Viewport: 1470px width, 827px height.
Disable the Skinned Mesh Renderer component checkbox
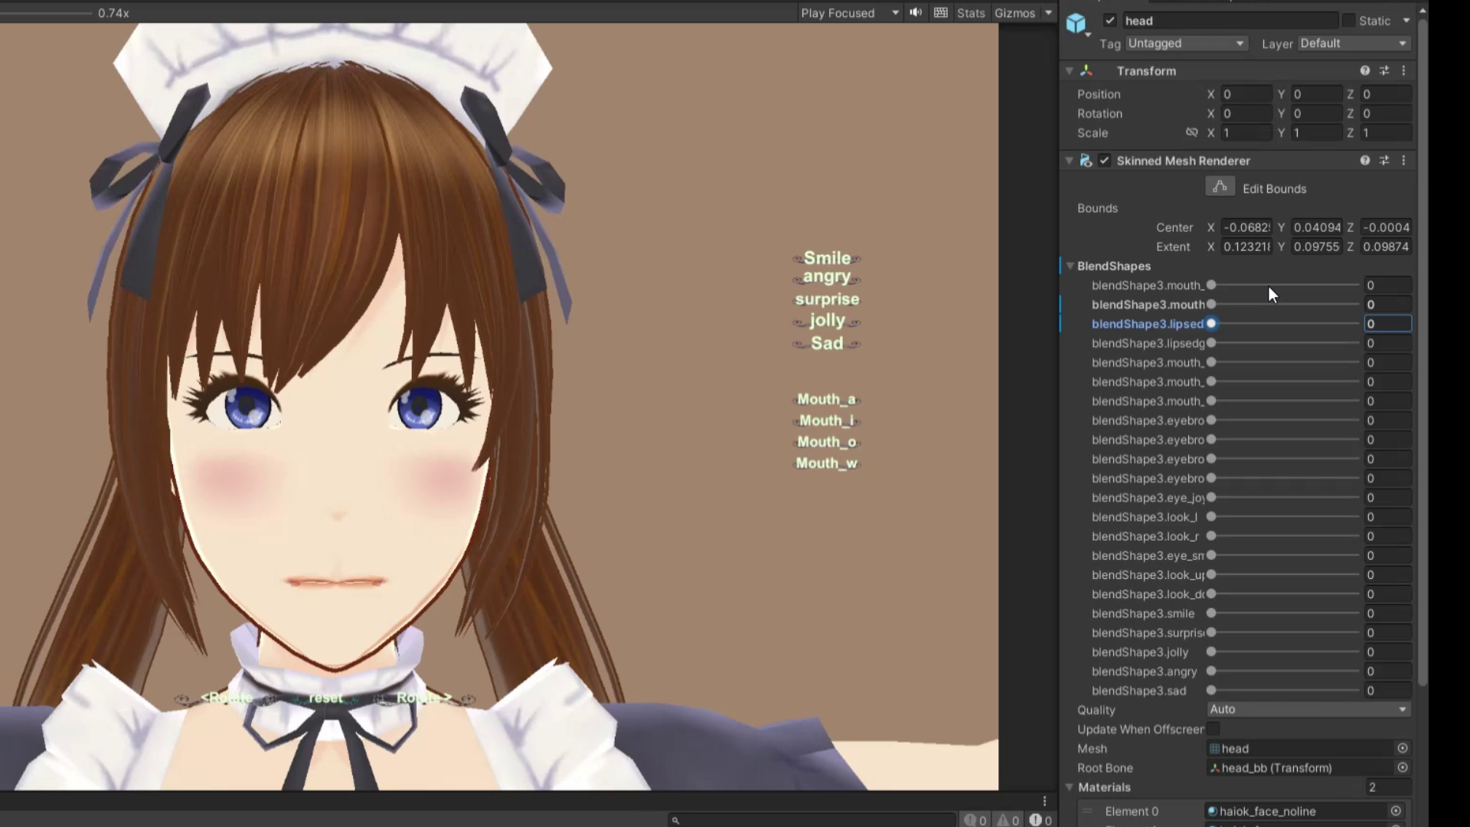1104,161
